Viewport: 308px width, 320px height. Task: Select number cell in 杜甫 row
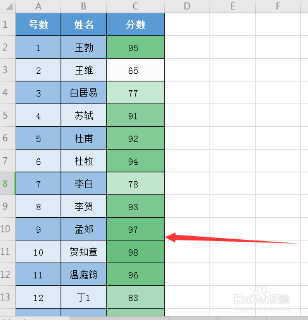[38, 138]
